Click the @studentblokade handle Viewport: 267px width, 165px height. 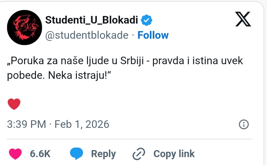(x=87, y=35)
